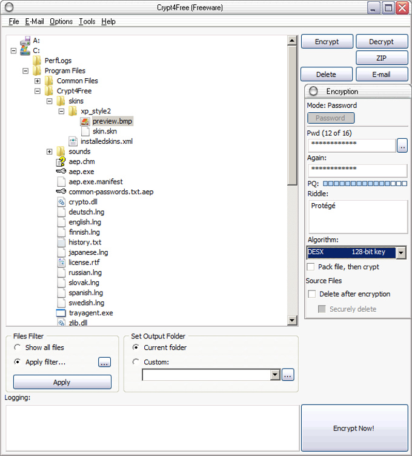Choose Custom output folder option
412x456 pixels.
136,362
